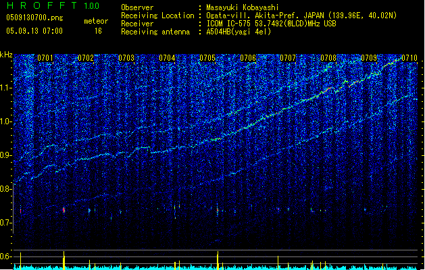The height and width of the screenshot is (270, 425).
Task: Click time marker 0709
Action: click(x=369, y=58)
